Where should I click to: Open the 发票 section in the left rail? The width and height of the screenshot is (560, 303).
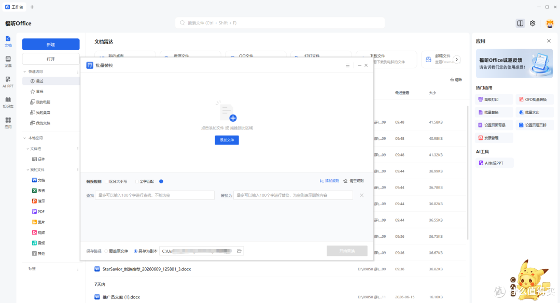8,62
